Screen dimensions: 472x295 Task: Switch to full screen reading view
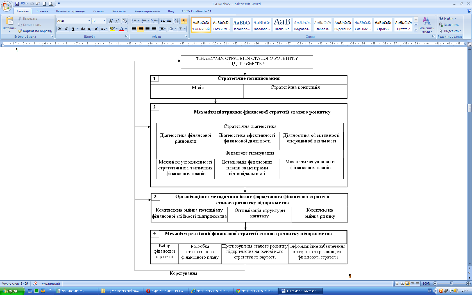[402, 283]
